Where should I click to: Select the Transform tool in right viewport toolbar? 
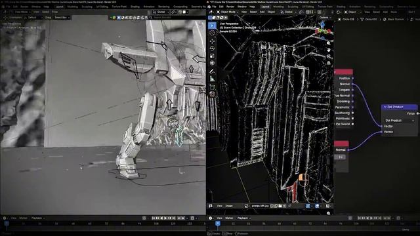coord(212,63)
